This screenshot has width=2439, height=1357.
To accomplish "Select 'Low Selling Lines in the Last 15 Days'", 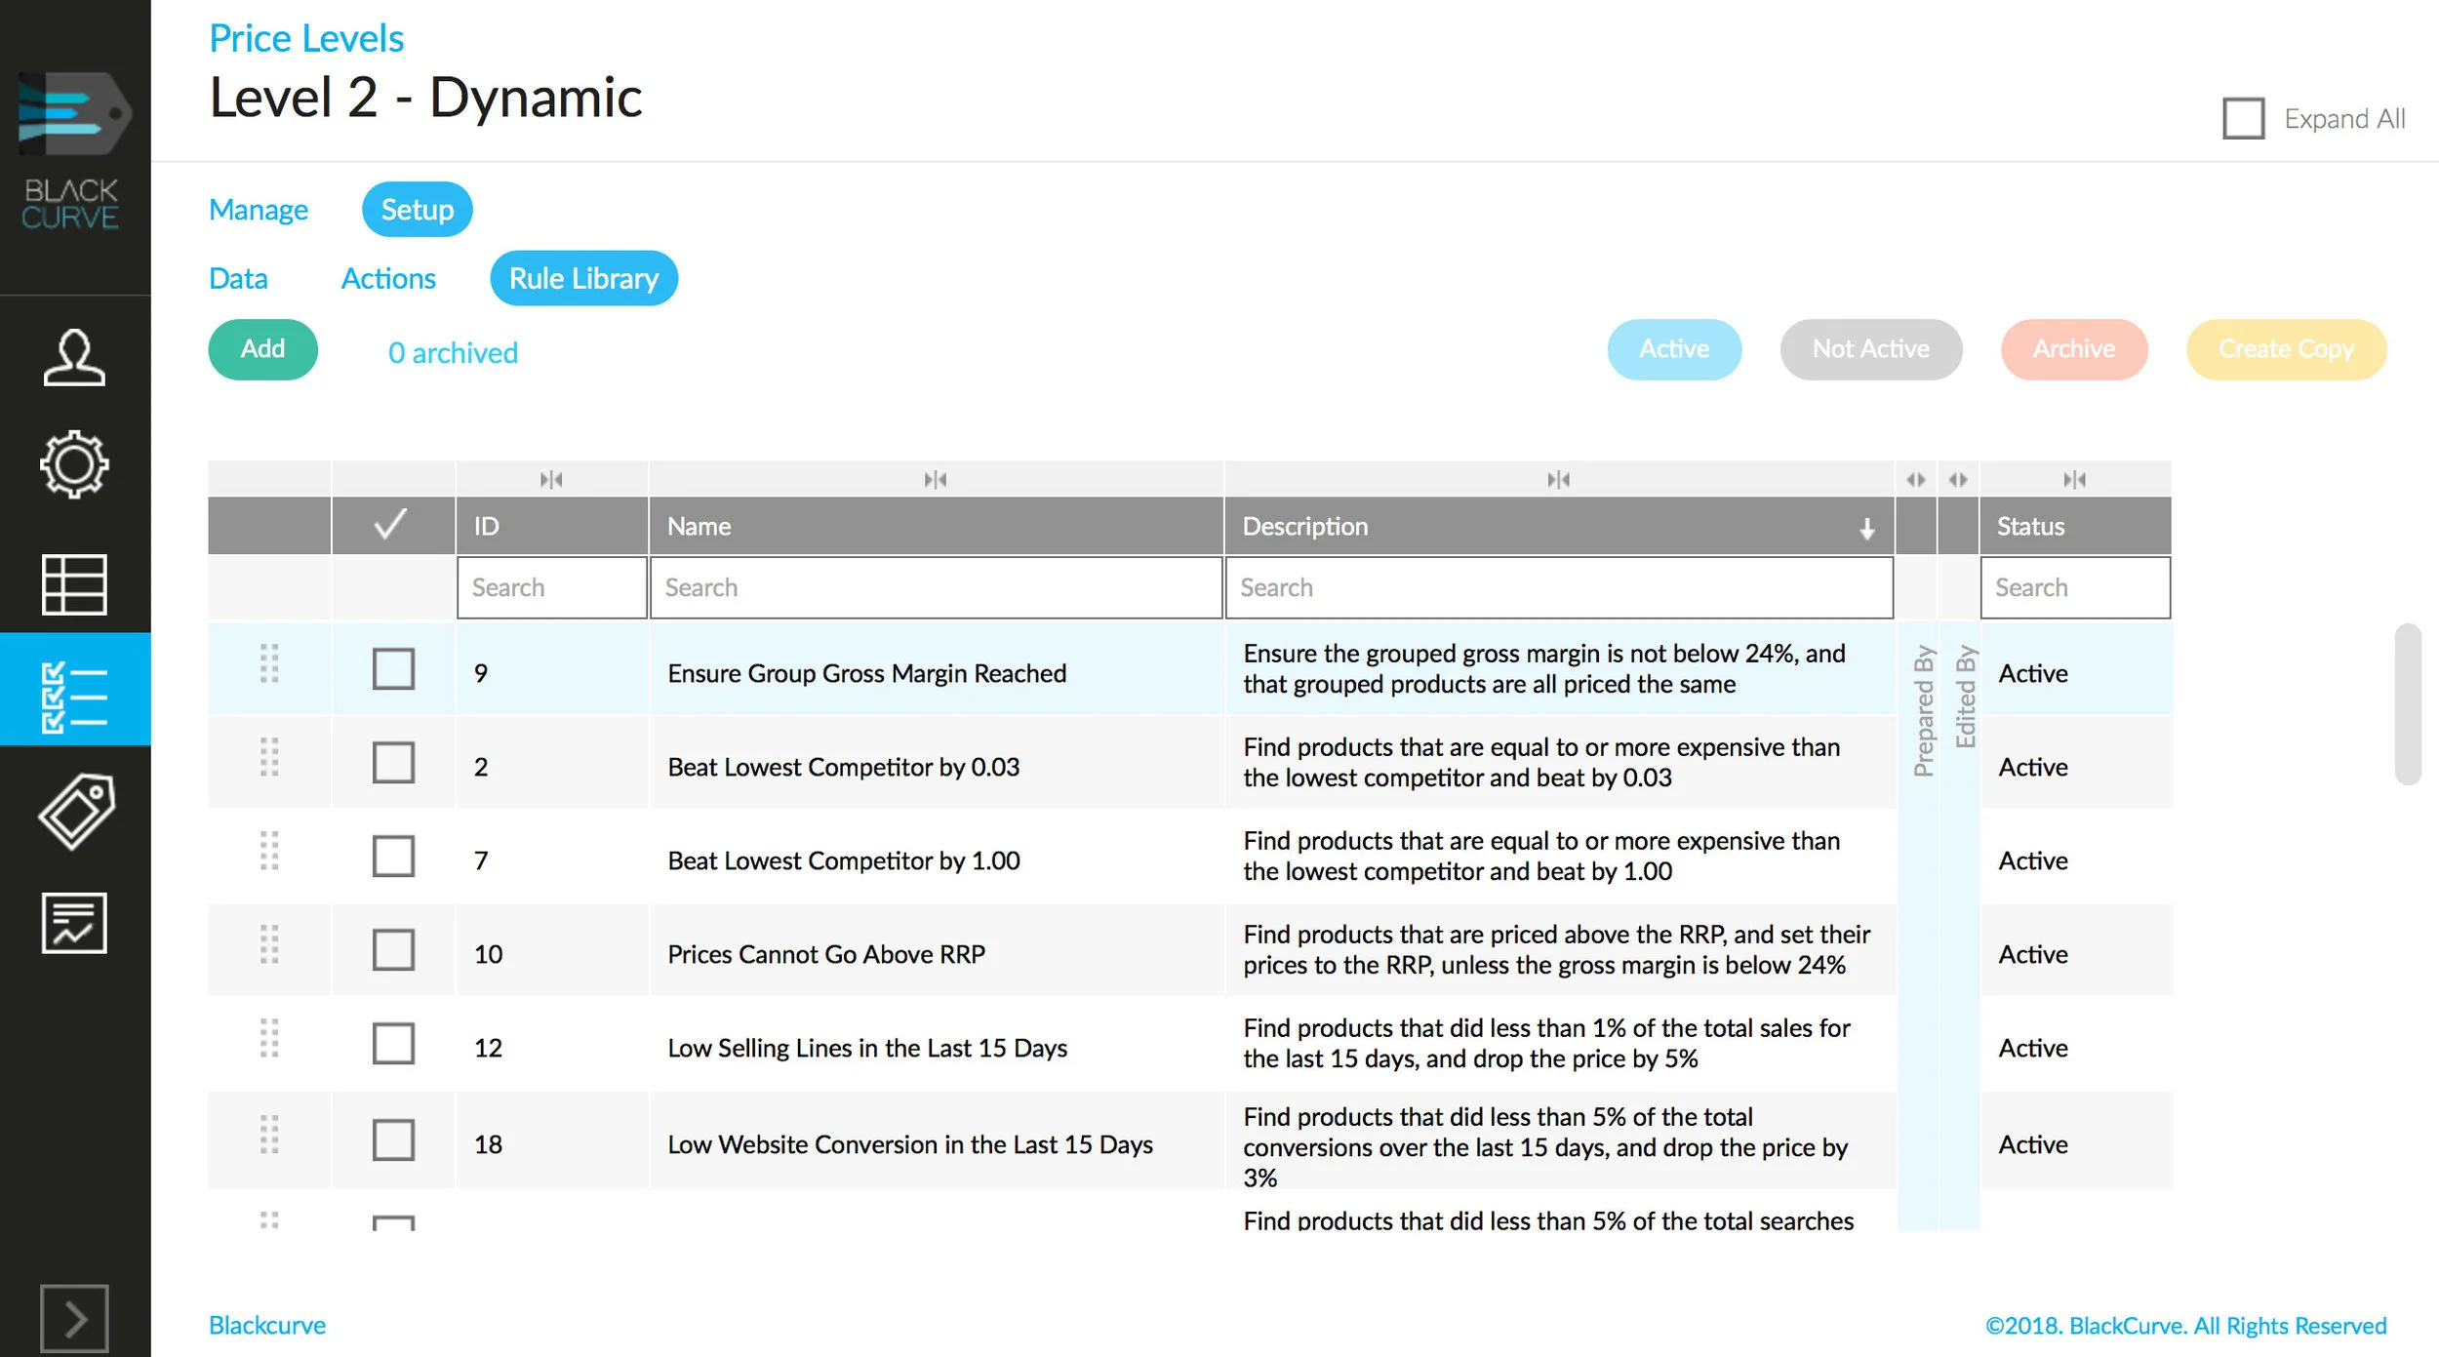I will pos(867,1048).
